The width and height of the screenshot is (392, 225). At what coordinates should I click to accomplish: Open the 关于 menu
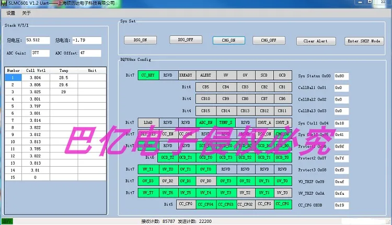(26, 13)
